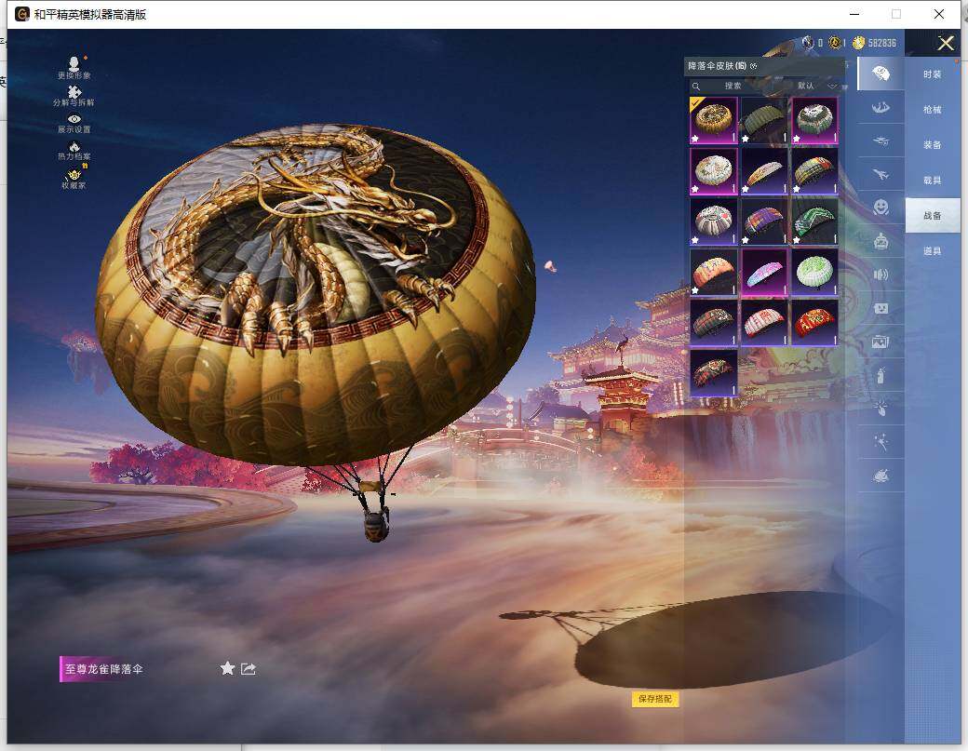Select the smiley emote category icon
Image resolution: width=968 pixels, height=751 pixels.
click(x=881, y=208)
